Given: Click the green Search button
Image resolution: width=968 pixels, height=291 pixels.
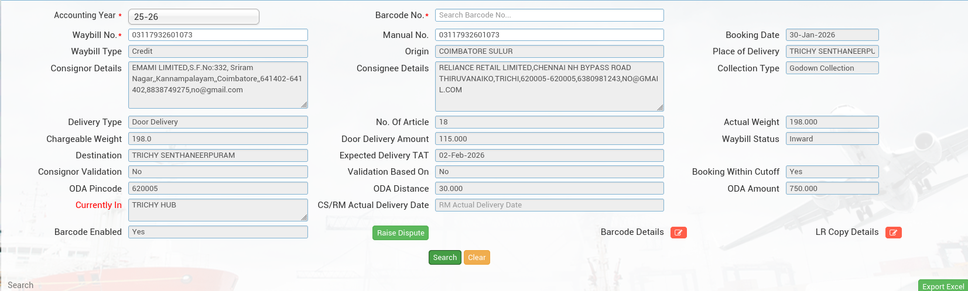Looking at the screenshot, I should coord(444,258).
